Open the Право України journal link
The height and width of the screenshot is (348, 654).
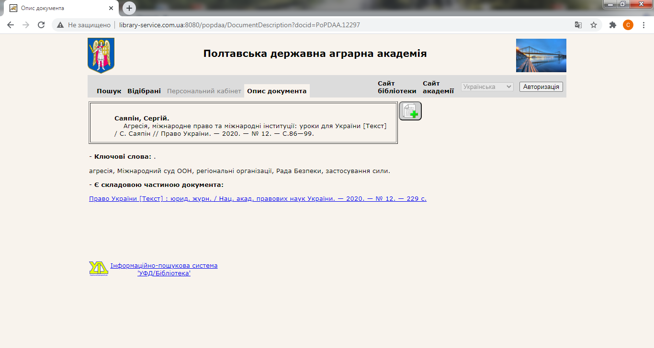258,198
